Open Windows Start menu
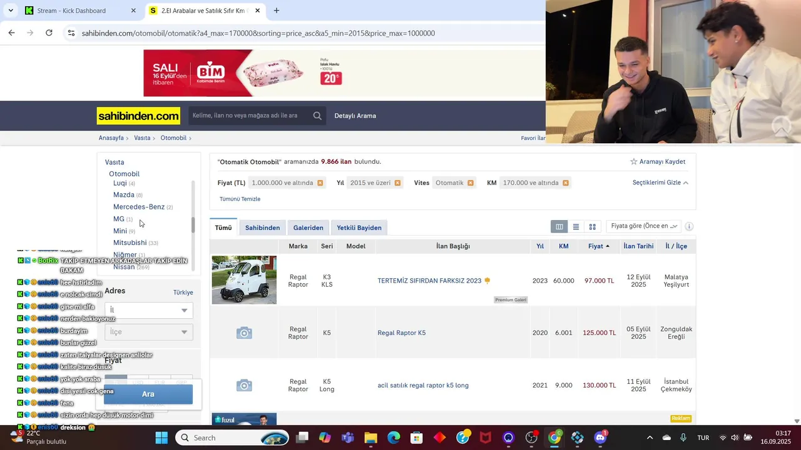Image resolution: width=801 pixels, height=450 pixels. point(161,437)
